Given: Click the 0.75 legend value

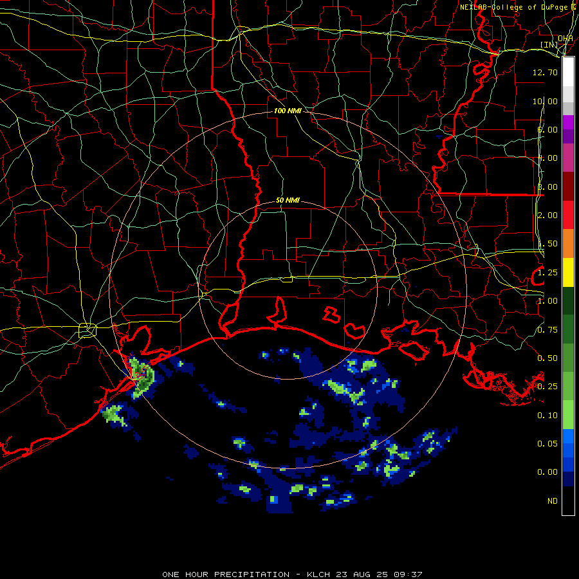Looking at the screenshot, I should (x=547, y=330).
